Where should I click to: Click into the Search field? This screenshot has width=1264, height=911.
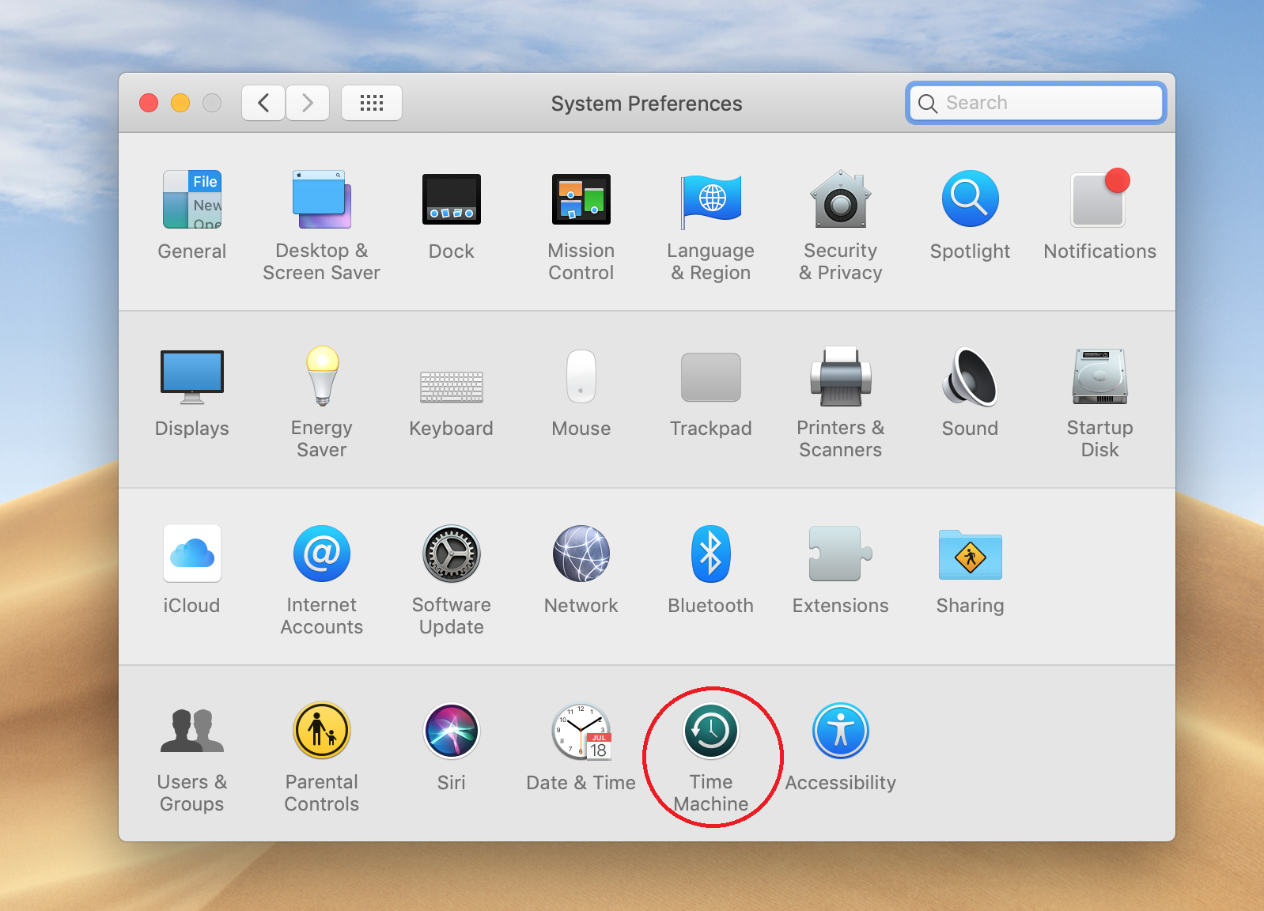point(1036,103)
